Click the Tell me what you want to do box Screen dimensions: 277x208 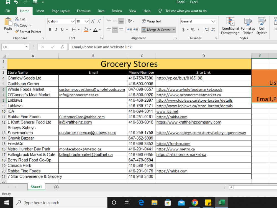(186, 11)
